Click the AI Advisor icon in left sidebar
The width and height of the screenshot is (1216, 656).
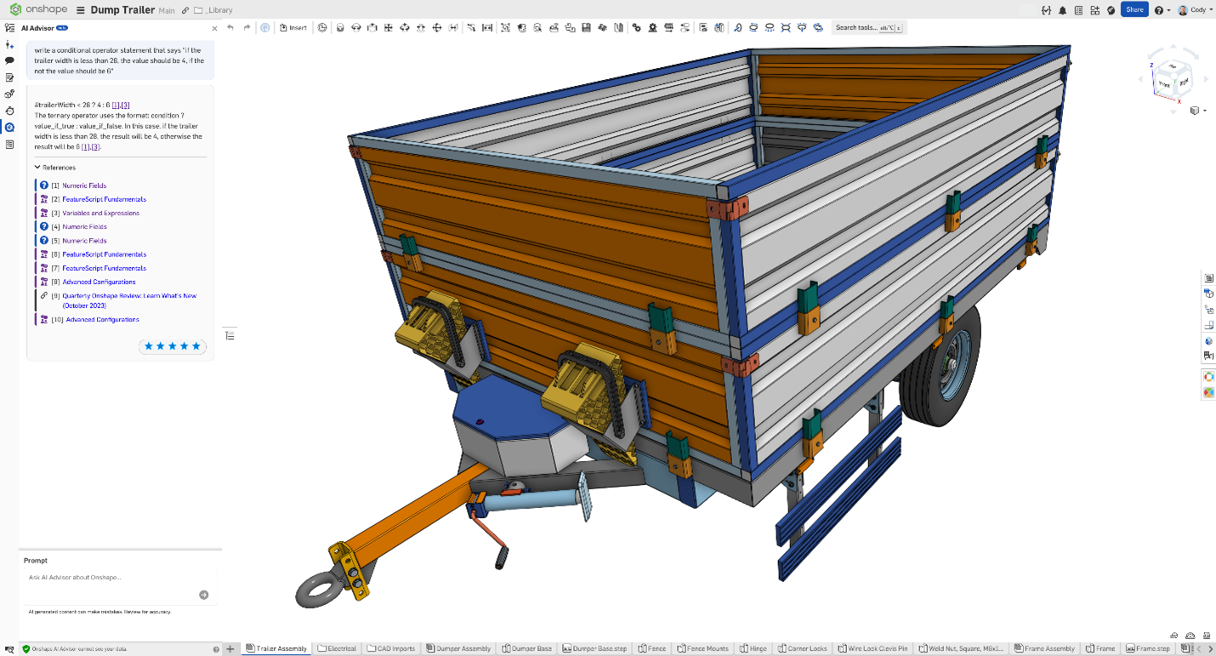9,128
